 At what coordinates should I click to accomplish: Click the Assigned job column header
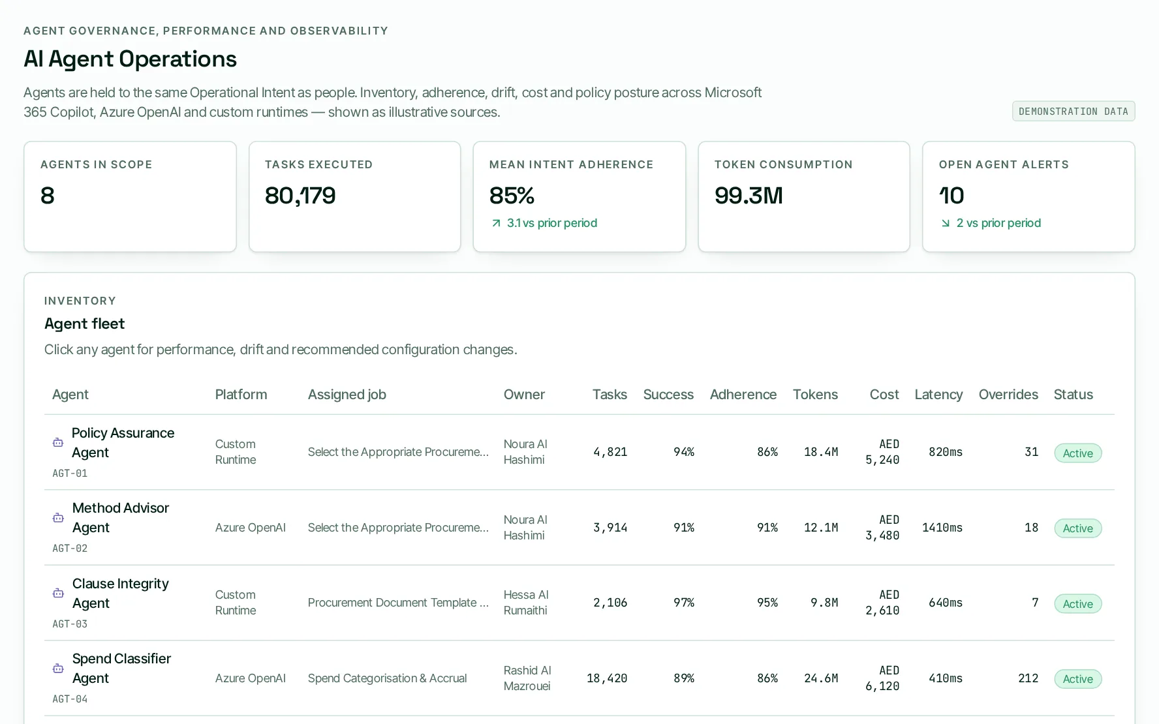coord(347,395)
